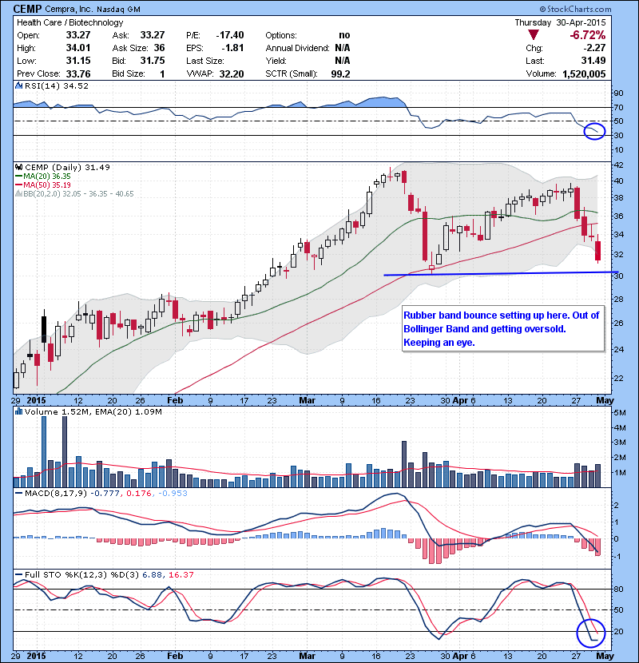The height and width of the screenshot is (663, 639).
Task: Click the Options value "no"
Action: (345, 35)
